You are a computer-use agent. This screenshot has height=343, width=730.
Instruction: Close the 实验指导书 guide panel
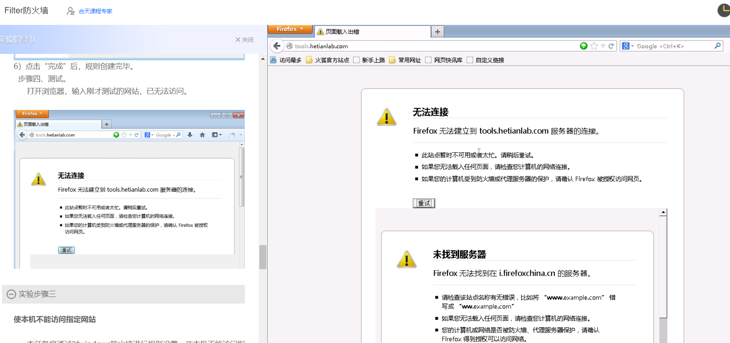click(244, 40)
